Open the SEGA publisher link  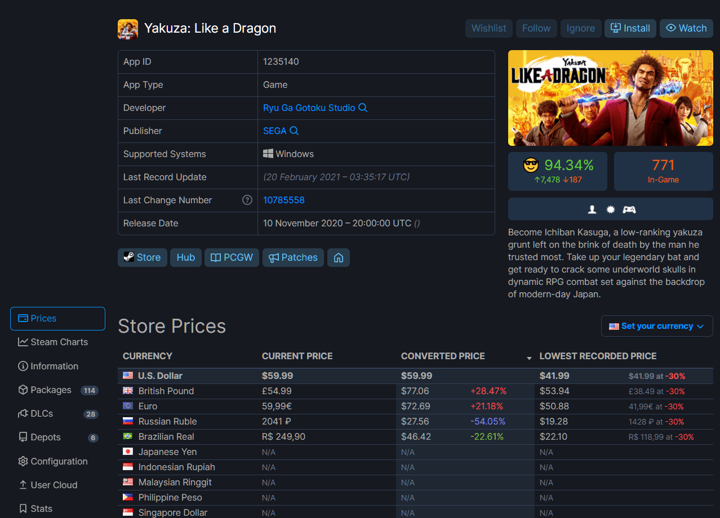[x=275, y=131]
